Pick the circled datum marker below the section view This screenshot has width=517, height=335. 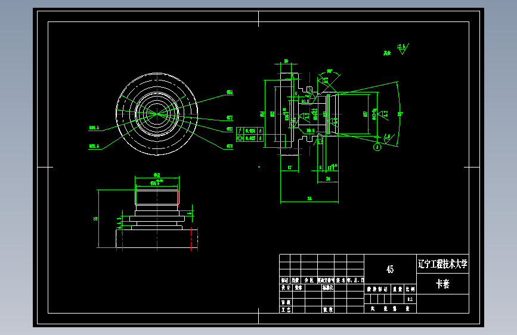click(x=377, y=147)
